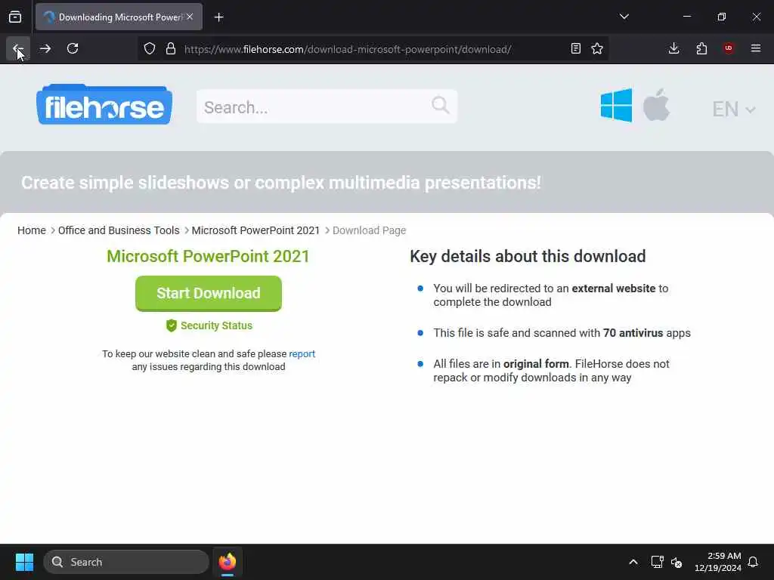Image resolution: width=774 pixels, height=580 pixels.
Task: Open the extensions puzzle icon
Action: 701,48
